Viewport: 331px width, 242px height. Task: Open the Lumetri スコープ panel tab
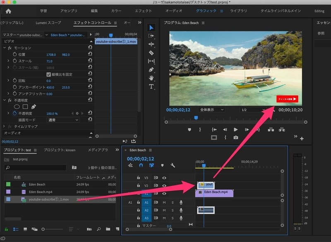pyautogui.click(x=49, y=23)
